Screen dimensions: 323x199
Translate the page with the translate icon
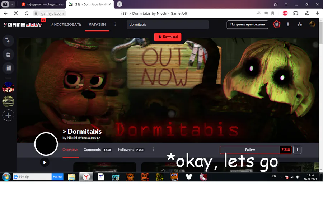click(x=258, y=13)
